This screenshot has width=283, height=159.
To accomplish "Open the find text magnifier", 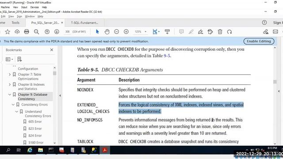I will tap(36, 32).
